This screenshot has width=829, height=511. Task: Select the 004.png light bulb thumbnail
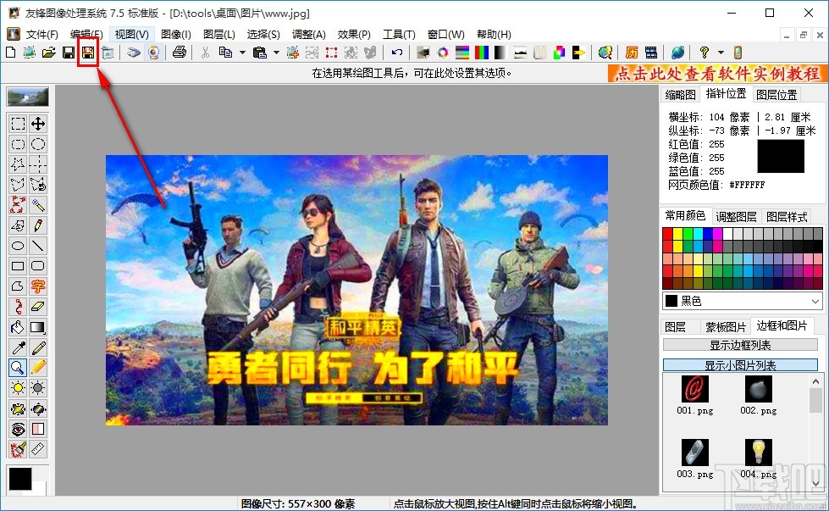[758, 458]
